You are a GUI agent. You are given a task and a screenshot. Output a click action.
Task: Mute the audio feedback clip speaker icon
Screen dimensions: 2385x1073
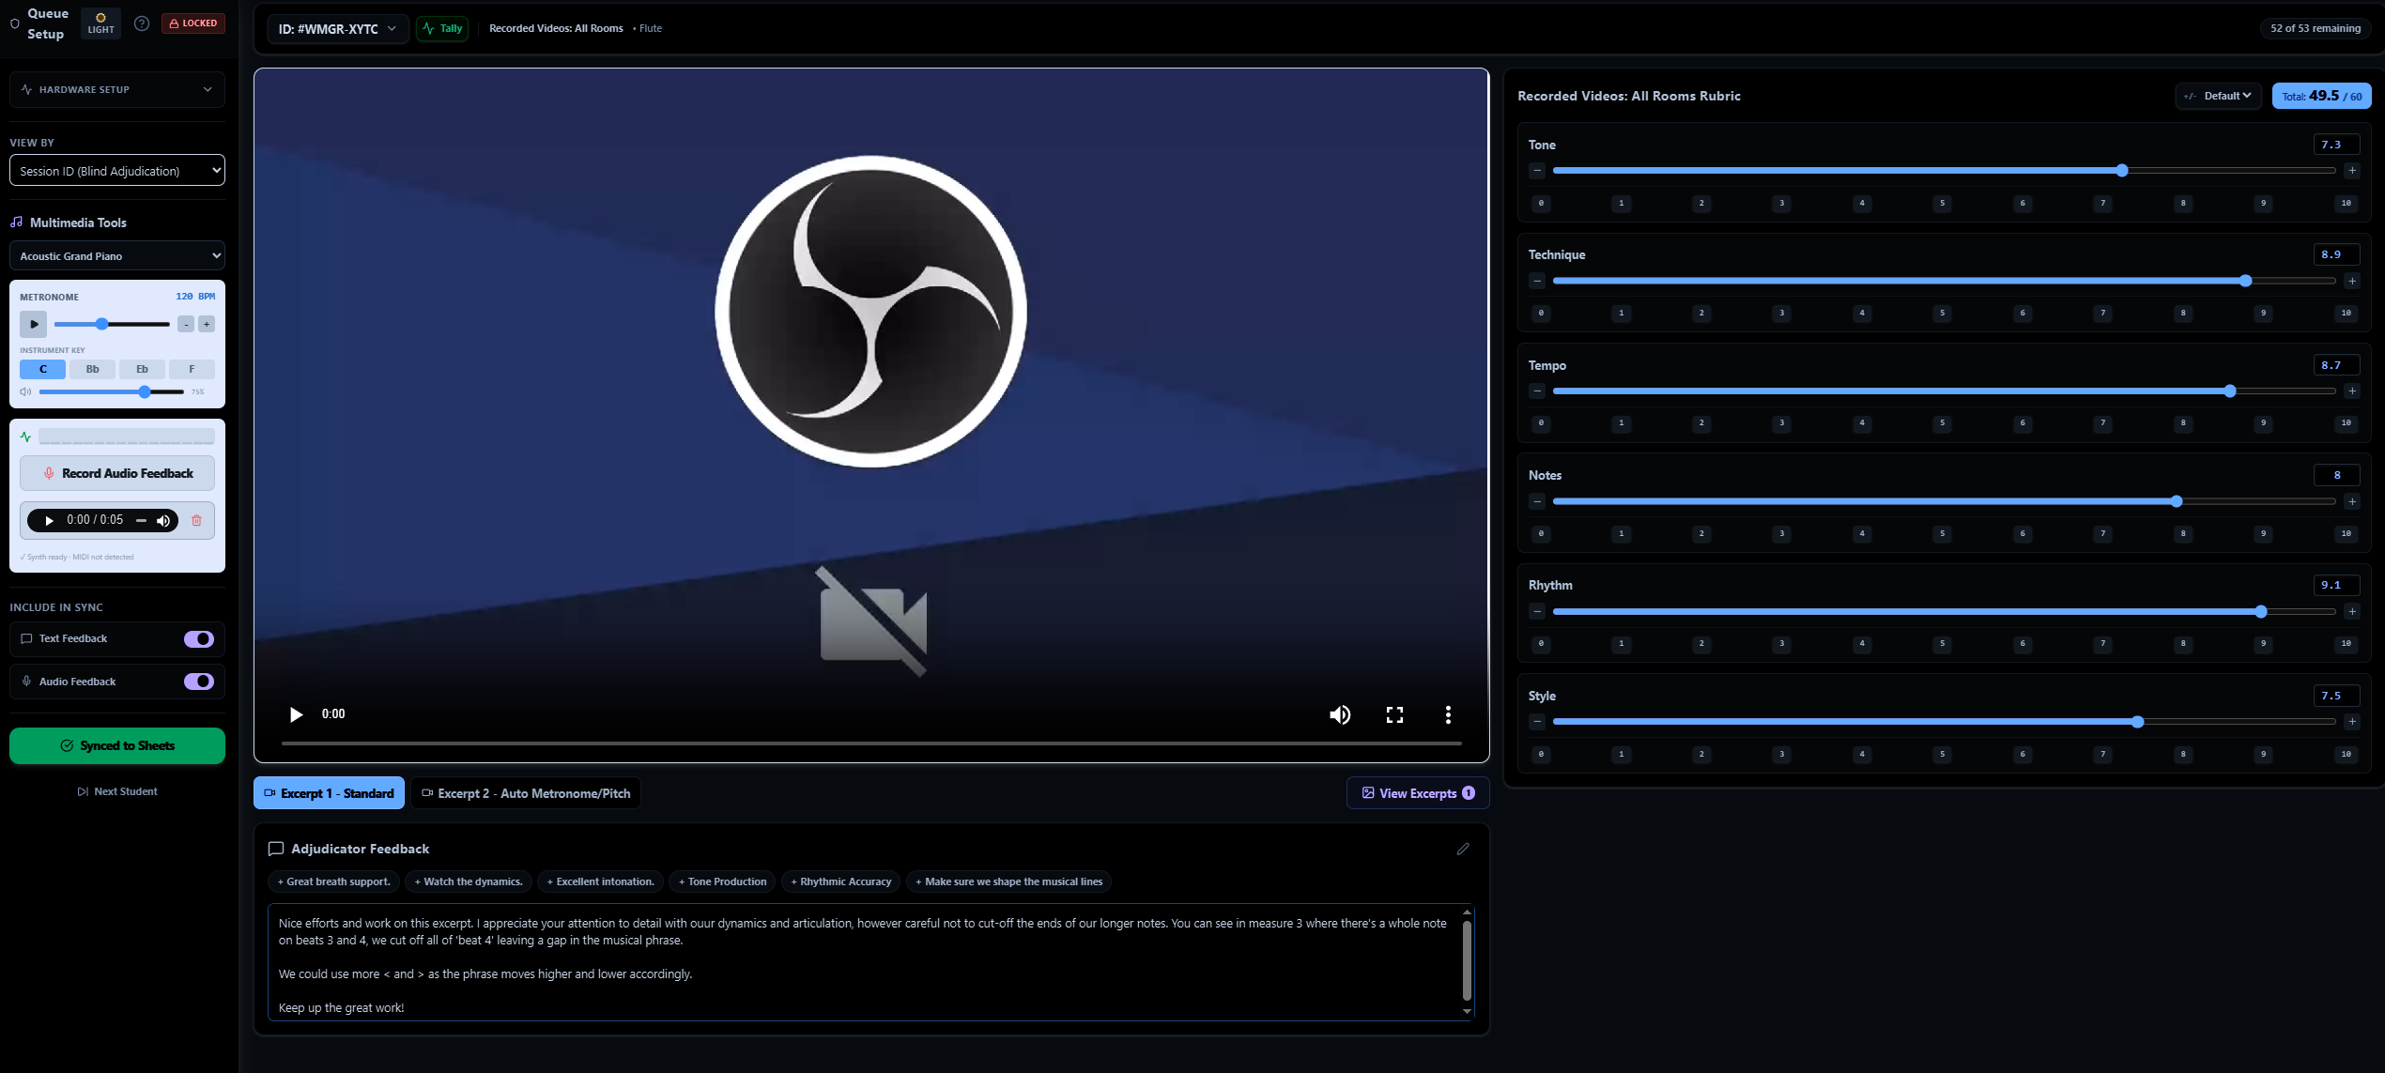click(x=163, y=520)
